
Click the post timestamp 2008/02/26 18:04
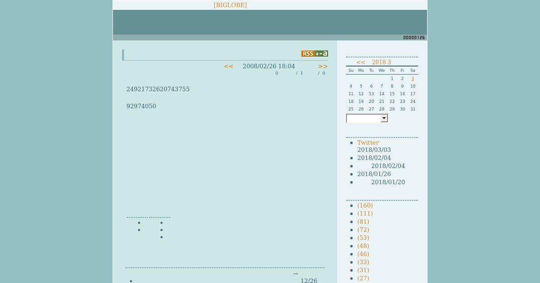pos(269,66)
